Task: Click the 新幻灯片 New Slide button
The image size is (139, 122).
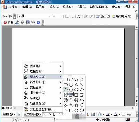Action: tap(122, 16)
